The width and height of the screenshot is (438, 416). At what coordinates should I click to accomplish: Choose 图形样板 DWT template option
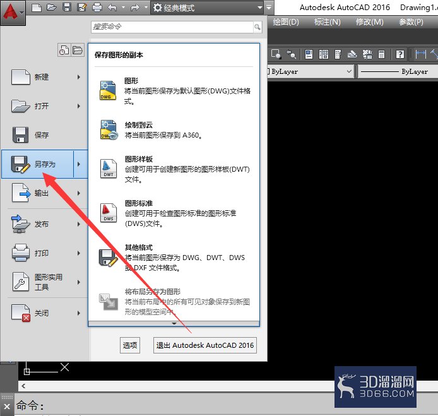[x=174, y=169]
